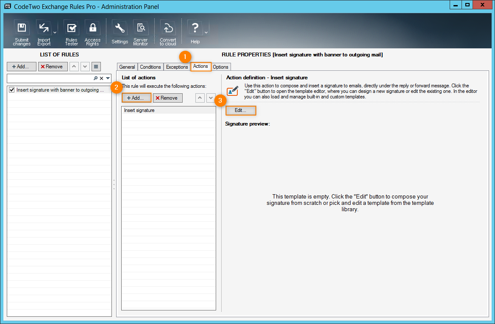
Task: Click the Edit button for signature template
Action: (241, 110)
